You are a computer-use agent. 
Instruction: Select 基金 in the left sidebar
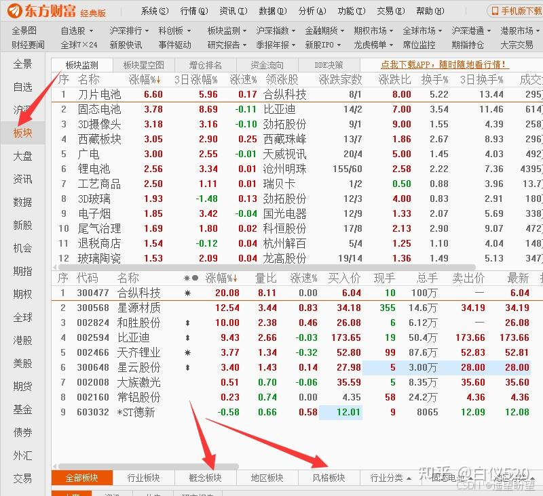click(22, 409)
